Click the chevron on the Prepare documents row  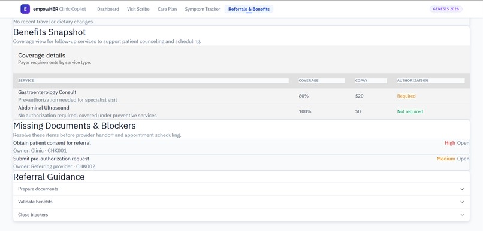pyautogui.click(x=462, y=189)
